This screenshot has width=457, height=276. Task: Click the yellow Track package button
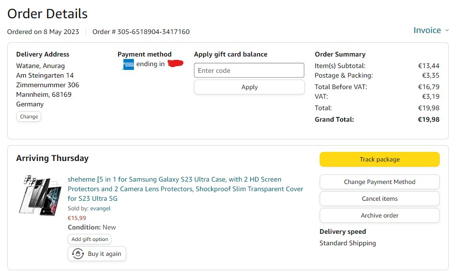[x=379, y=160]
